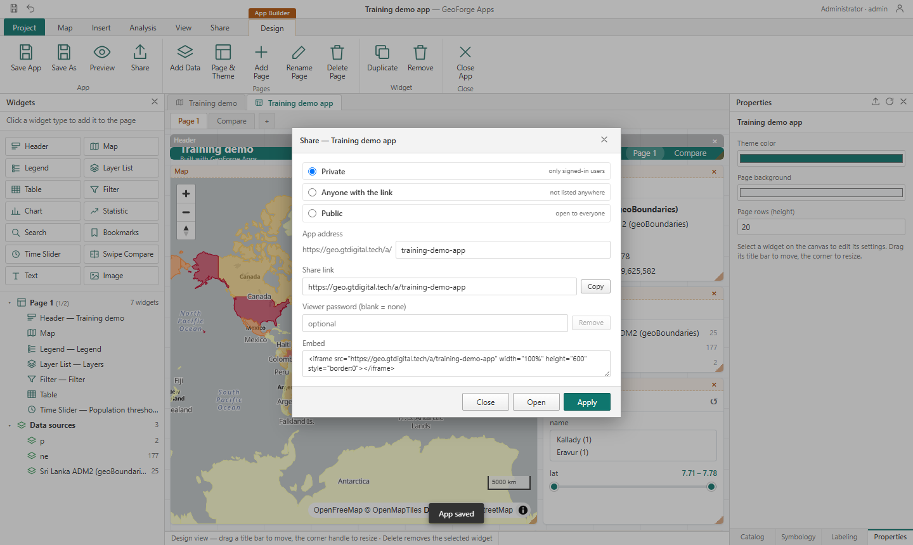913x545 pixels.
Task: Click the save icon in the title bar
Action: tap(13, 9)
